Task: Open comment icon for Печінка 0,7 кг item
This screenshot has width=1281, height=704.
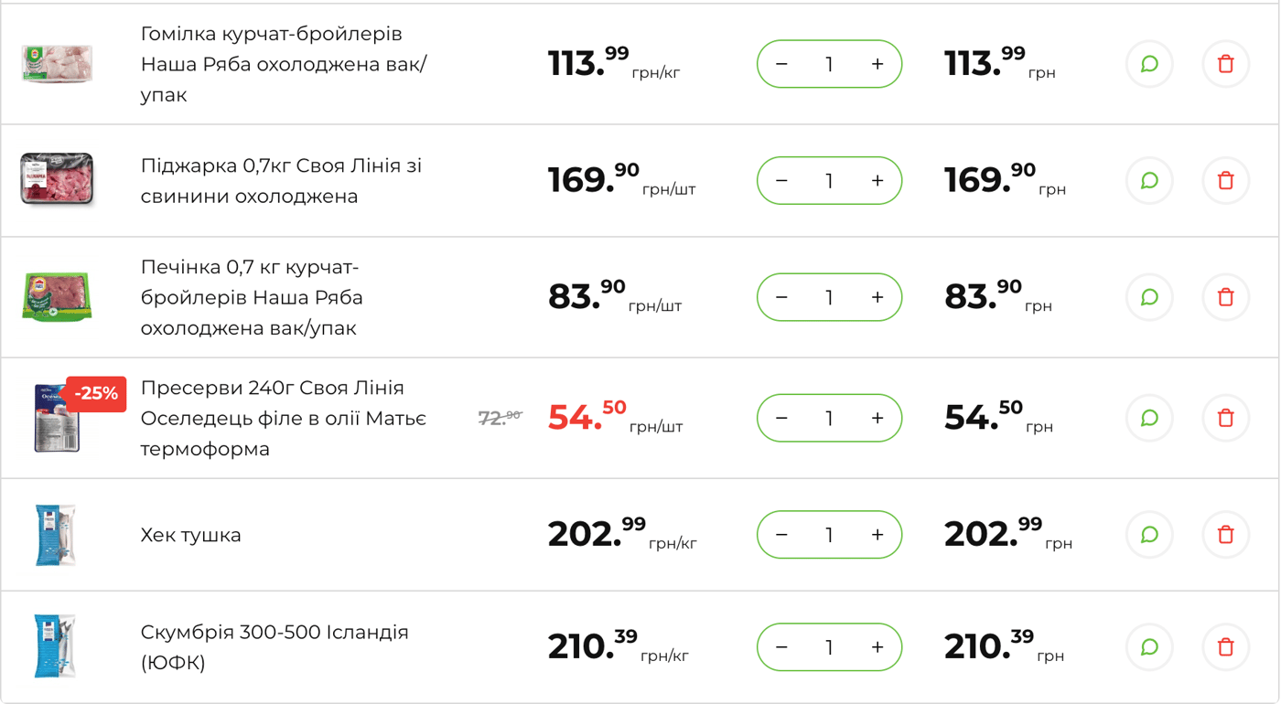Action: point(1149,297)
